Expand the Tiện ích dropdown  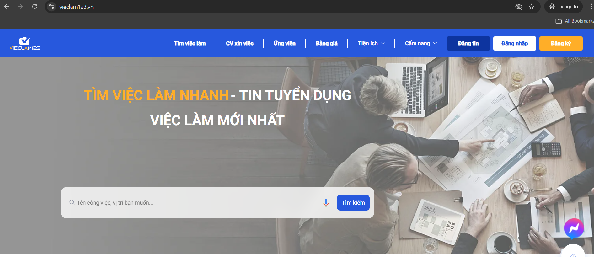(x=371, y=43)
